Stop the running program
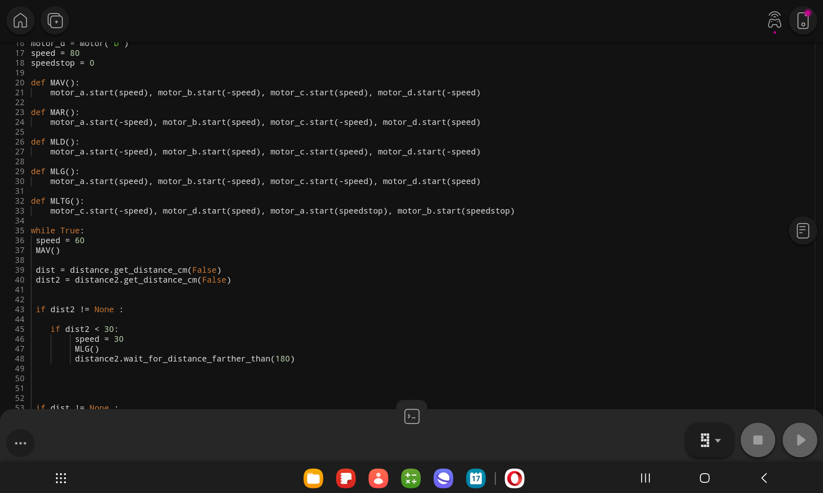The height and width of the screenshot is (493, 823). pos(758,440)
